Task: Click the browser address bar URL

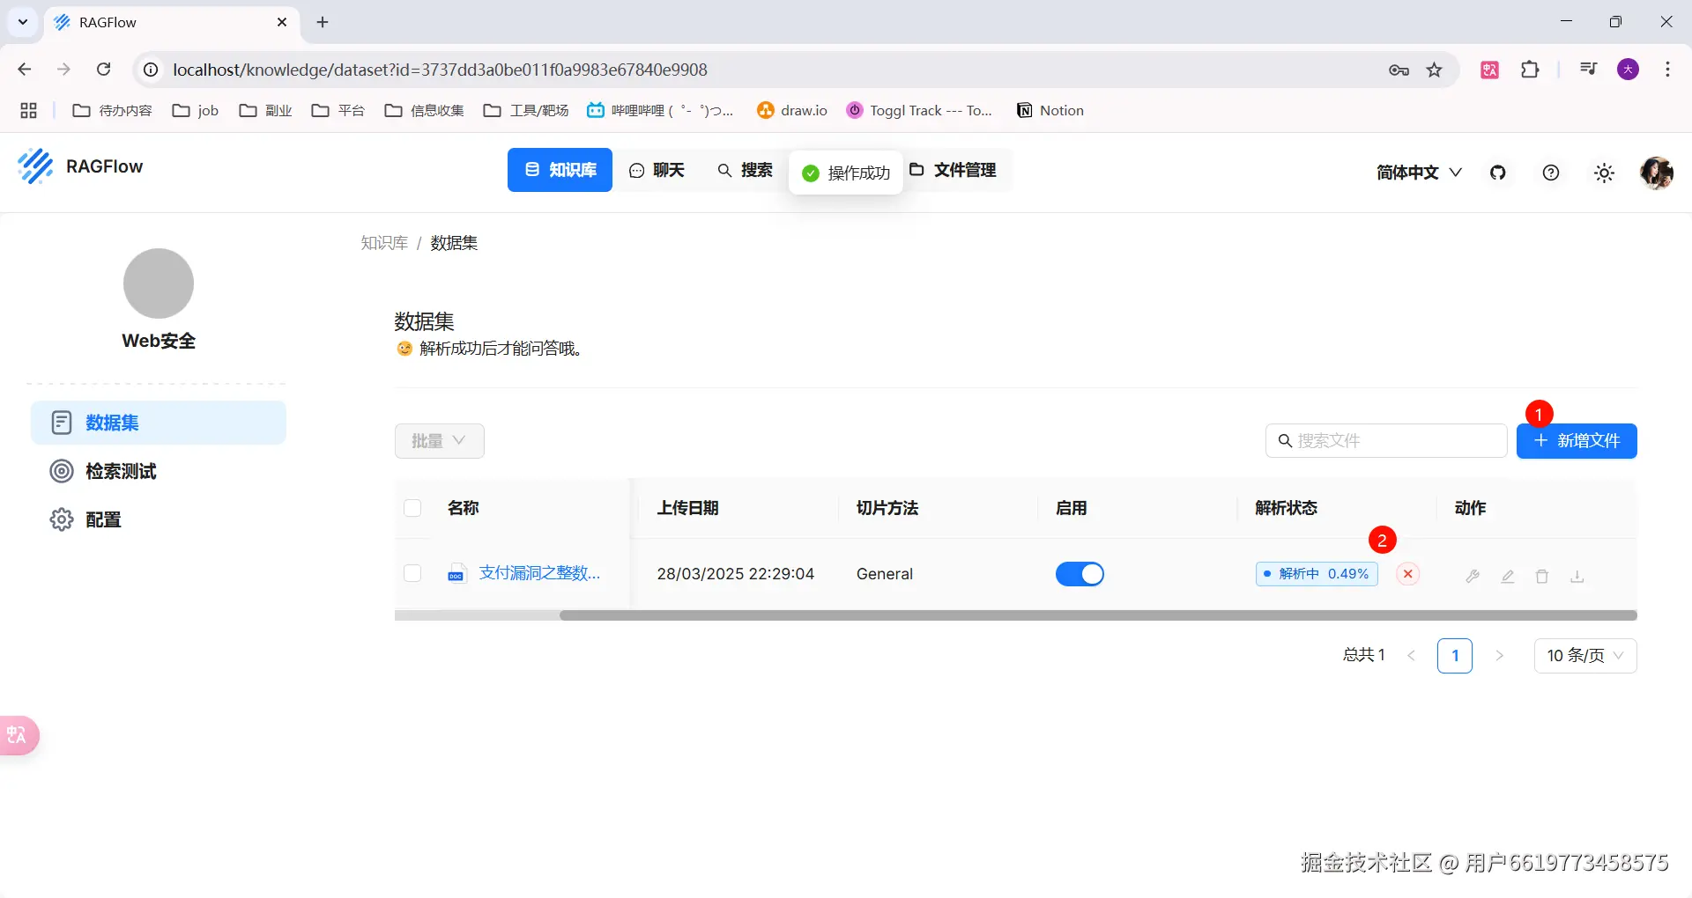Action: point(440,70)
